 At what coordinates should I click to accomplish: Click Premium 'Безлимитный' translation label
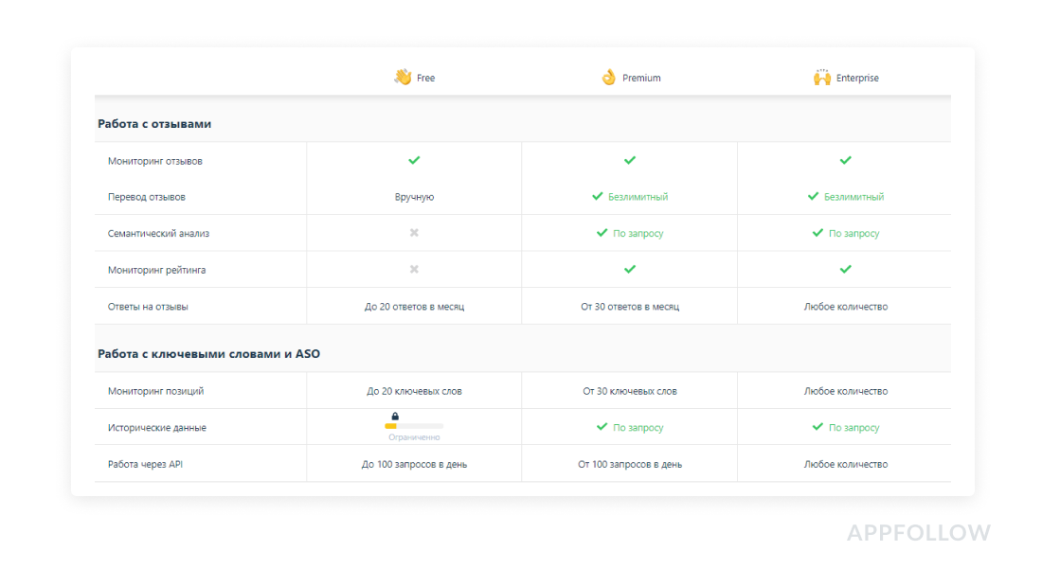(x=638, y=197)
